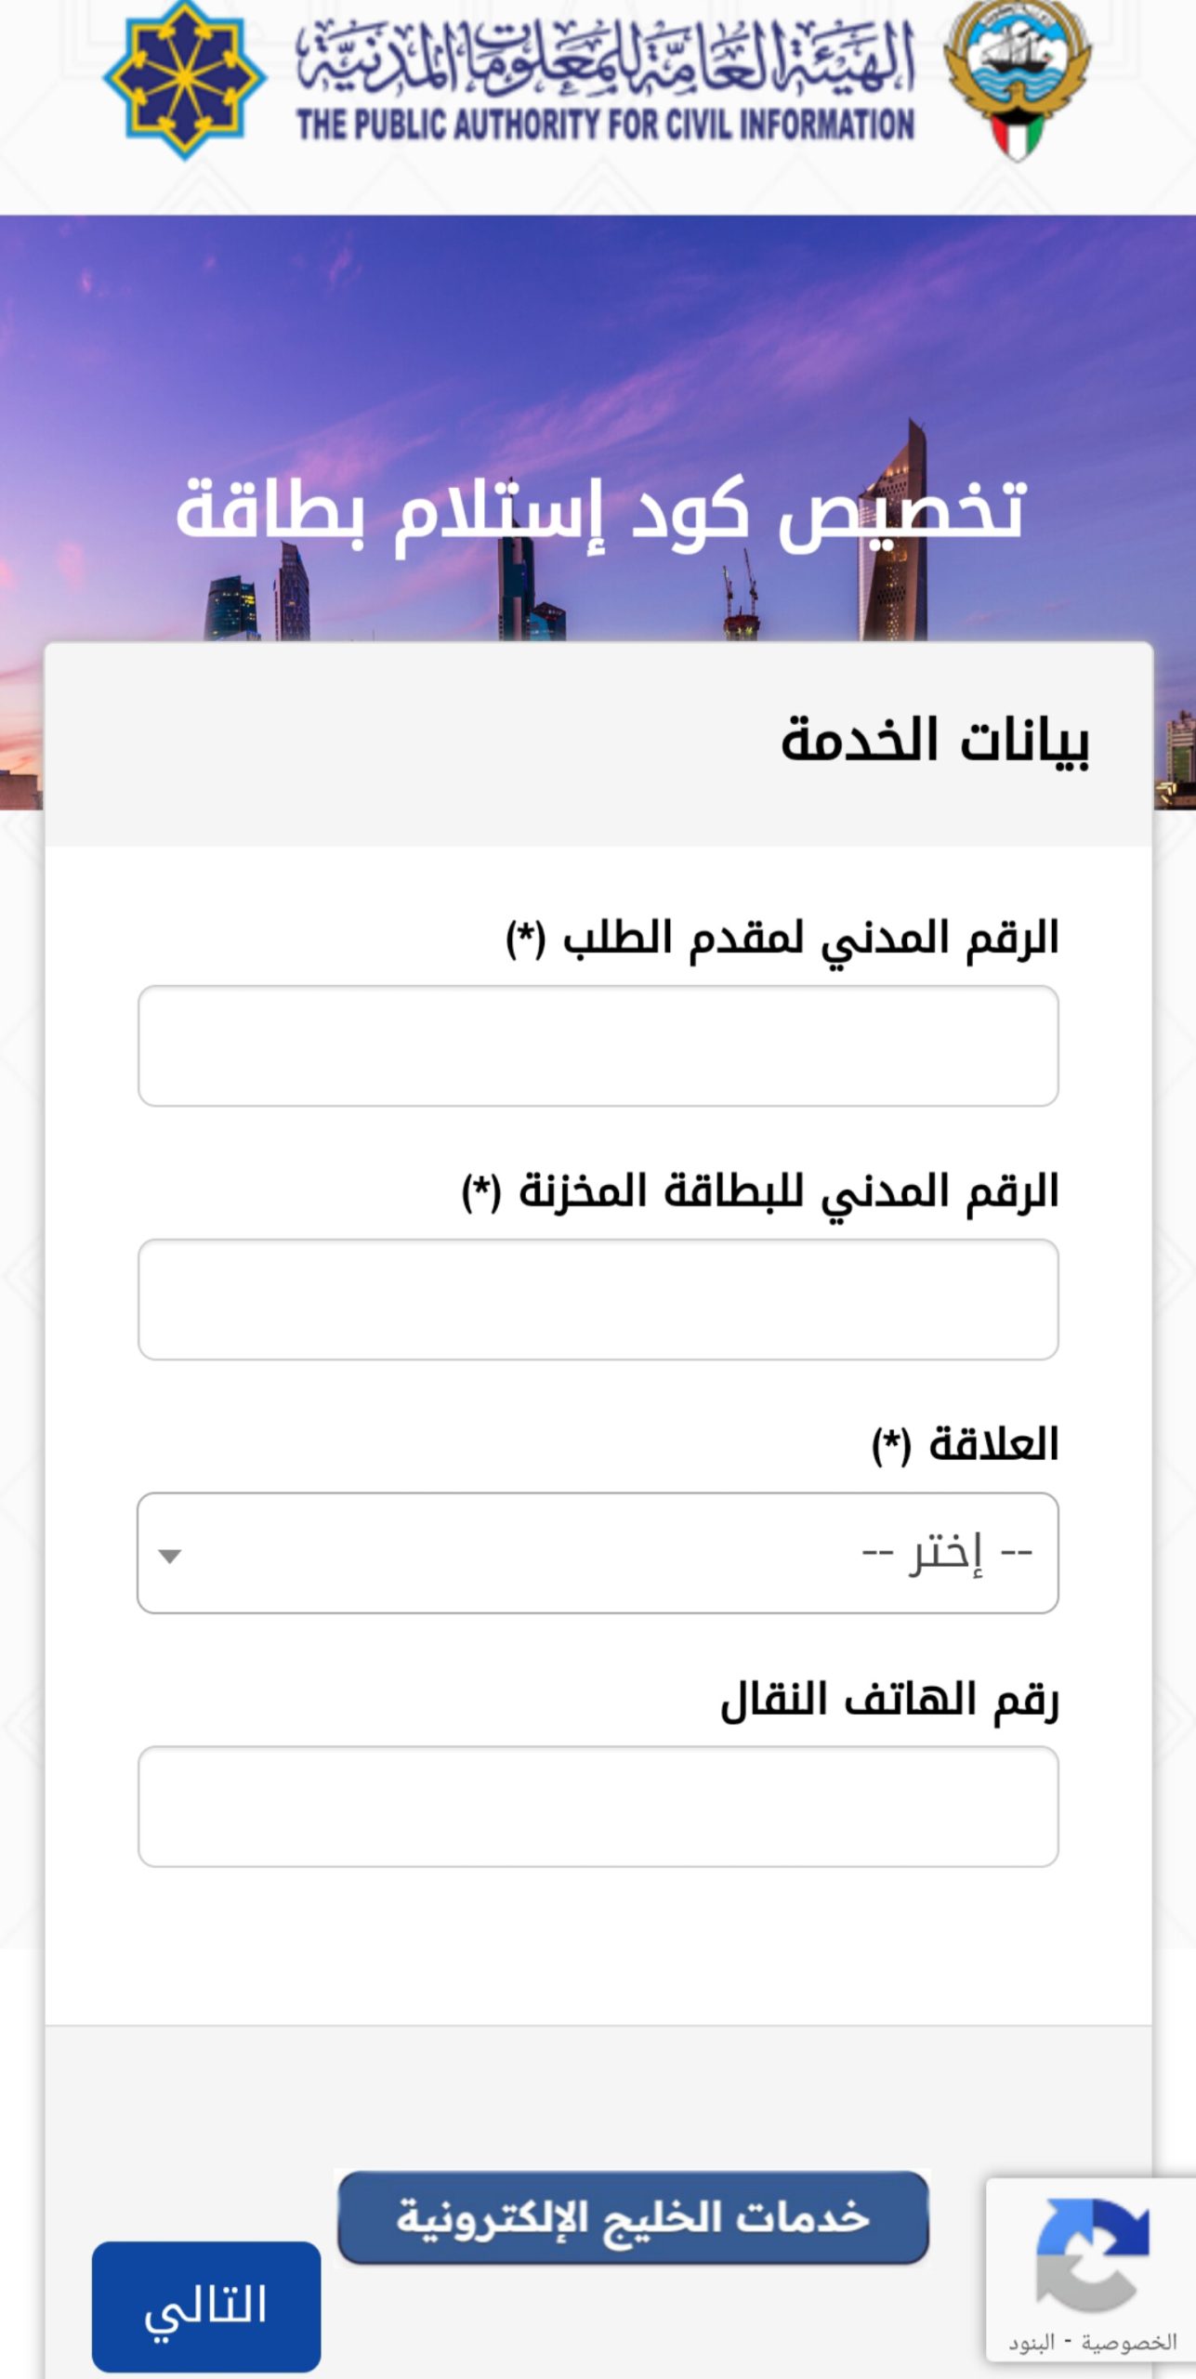This screenshot has width=1196, height=2379.
Task: Focus the stored card civil number field
Action: pyautogui.click(x=598, y=1299)
